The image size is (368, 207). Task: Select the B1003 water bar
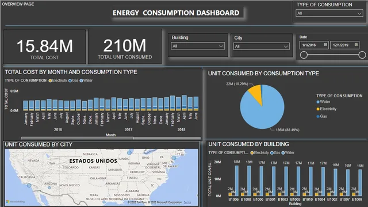[286, 181]
